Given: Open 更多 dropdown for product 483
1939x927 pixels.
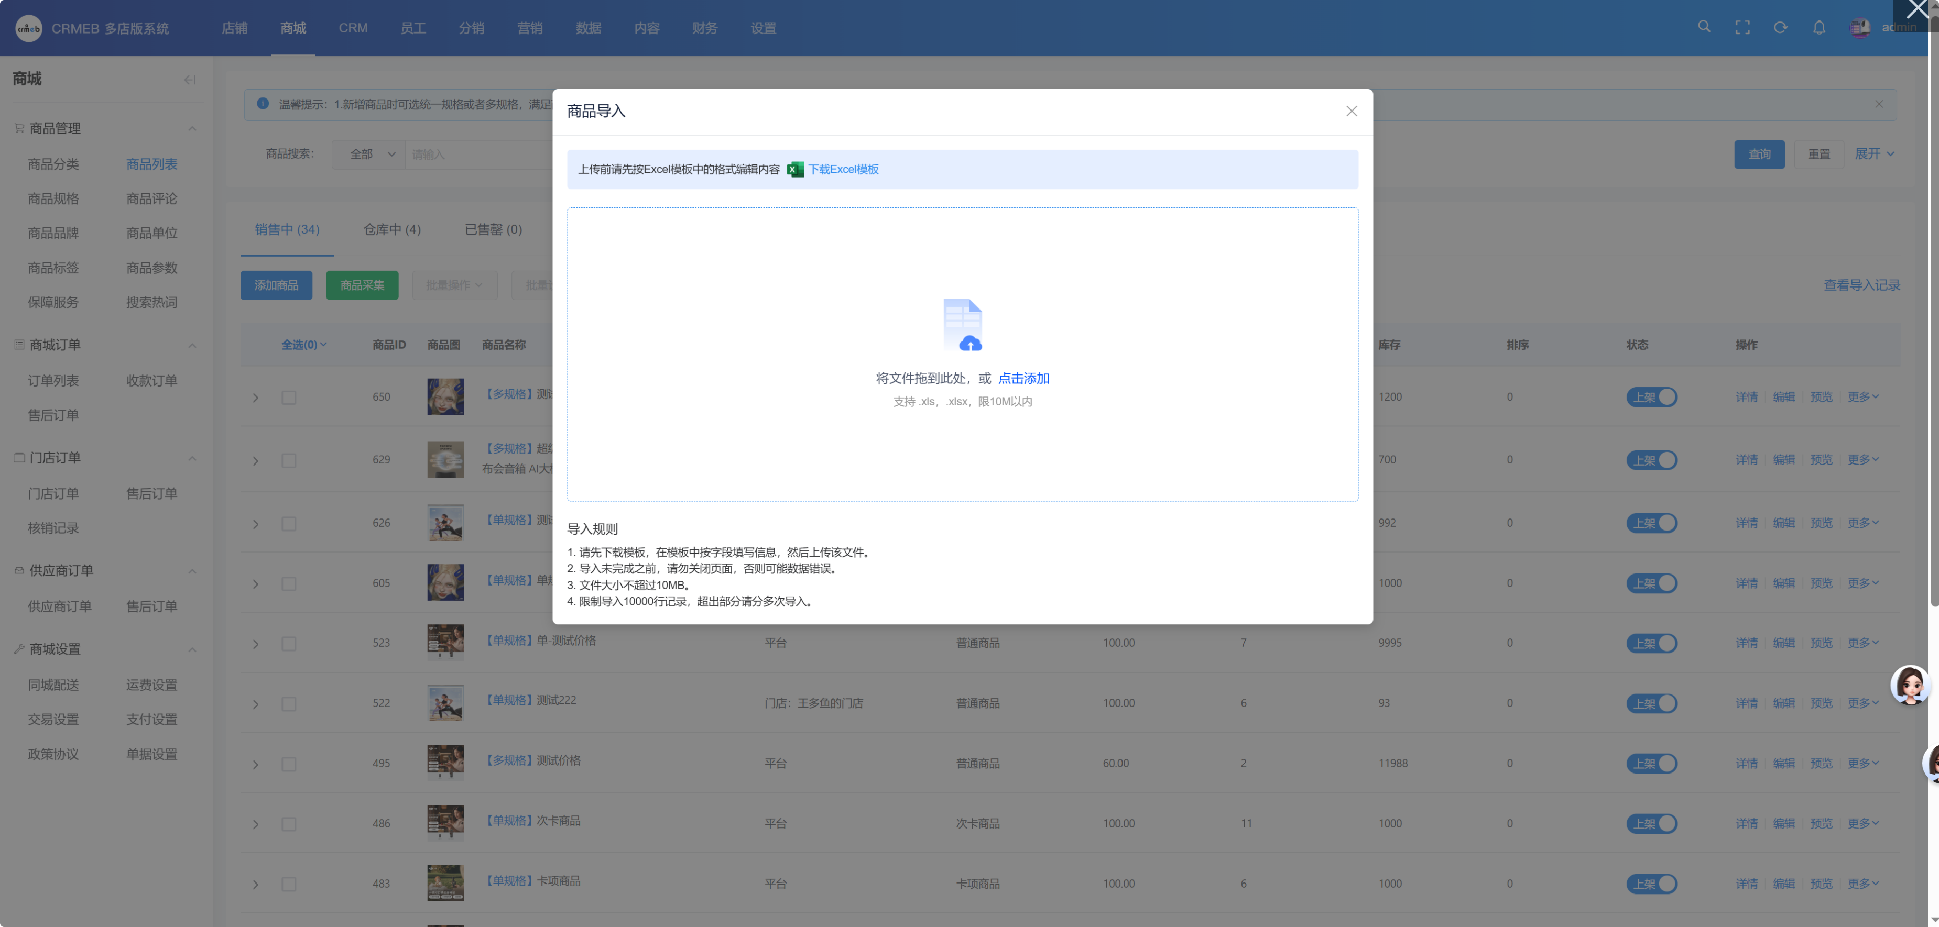Looking at the screenshot, I should [x=1863, y=884].
